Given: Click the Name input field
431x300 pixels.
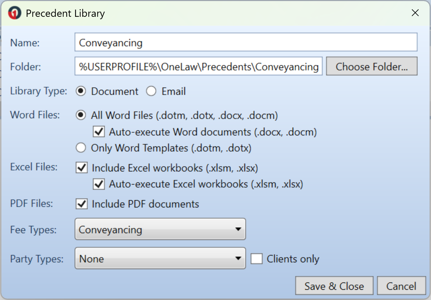Looking at the screenshot, I should [246, 43].
